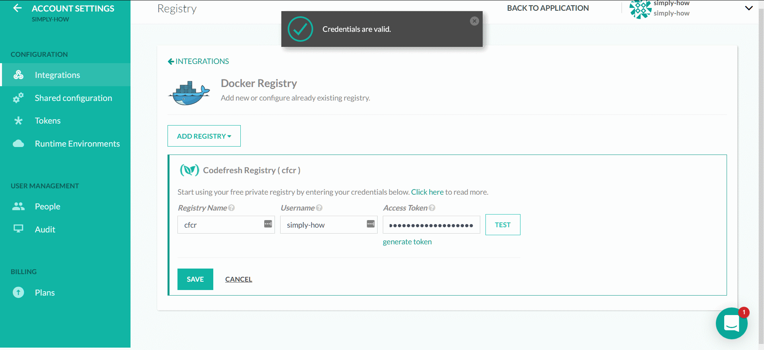Click password manager icon in Username field
The image size is (764, 350).
coord(371,224)
